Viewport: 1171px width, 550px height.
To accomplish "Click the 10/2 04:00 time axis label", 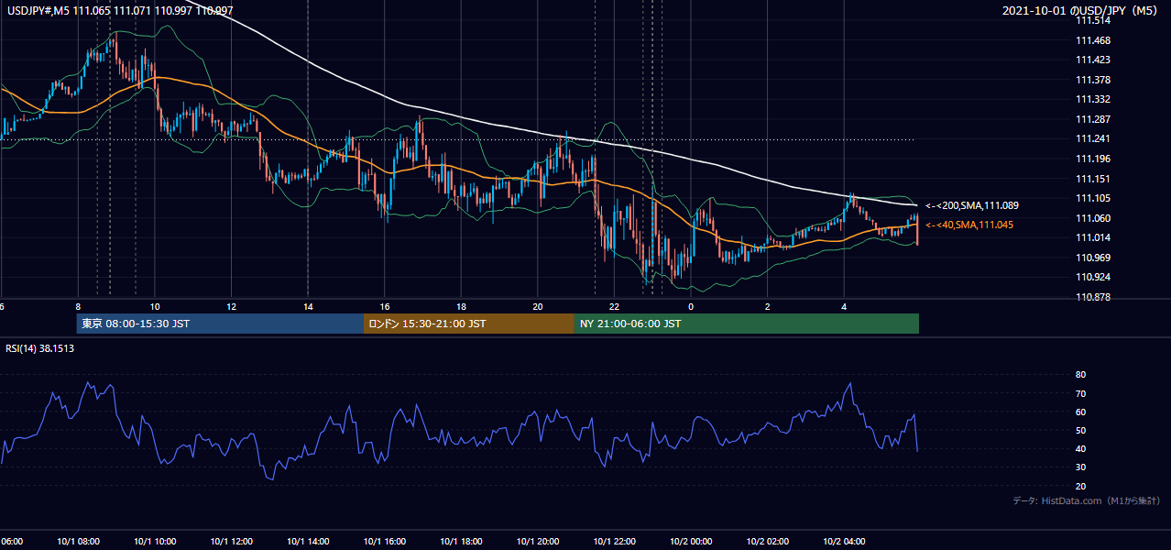I will pyautogui.click(x=844, y=542).
